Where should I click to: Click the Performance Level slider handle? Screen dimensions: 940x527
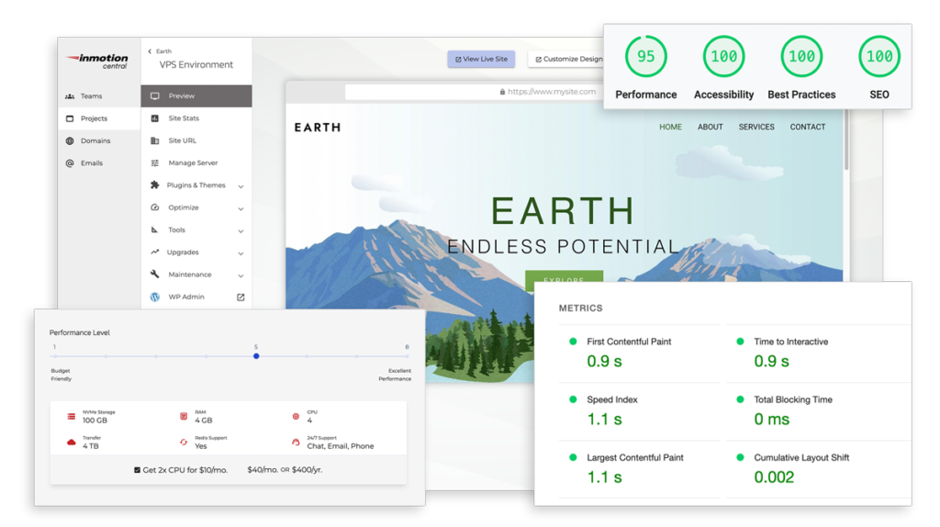point(256,356)
